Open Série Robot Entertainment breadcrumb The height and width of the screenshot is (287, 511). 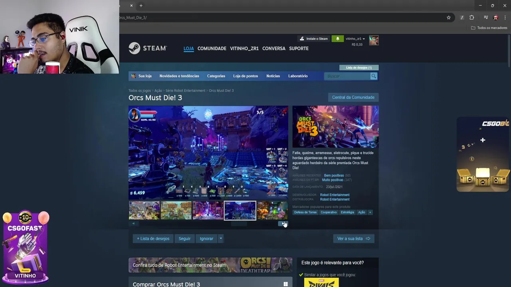point(185,90)
